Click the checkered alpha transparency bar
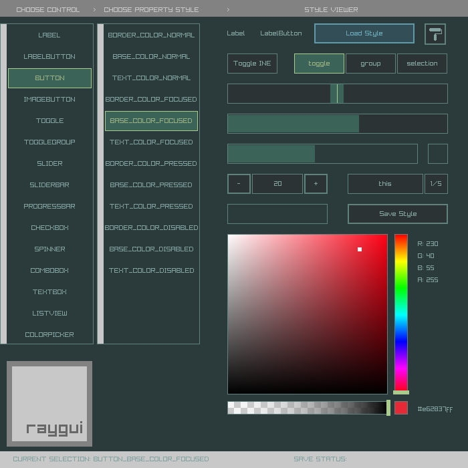This screenshot has height=468, width=468. point(306,408)
